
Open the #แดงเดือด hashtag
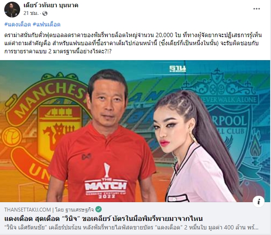coord(18,24)
